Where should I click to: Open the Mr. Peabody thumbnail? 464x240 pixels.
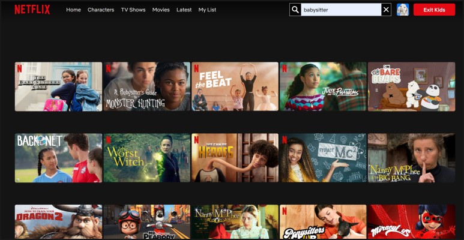[x=147, y=221]
